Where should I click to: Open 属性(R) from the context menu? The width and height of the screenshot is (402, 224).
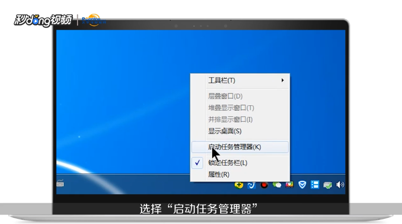tap(240, 175)
